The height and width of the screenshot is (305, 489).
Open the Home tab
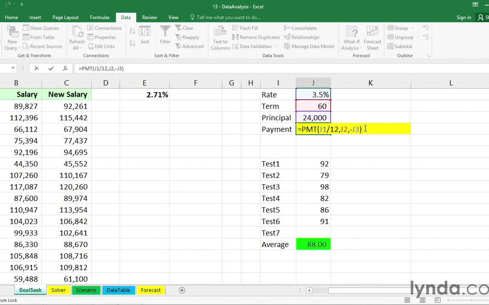coord(11,17)
